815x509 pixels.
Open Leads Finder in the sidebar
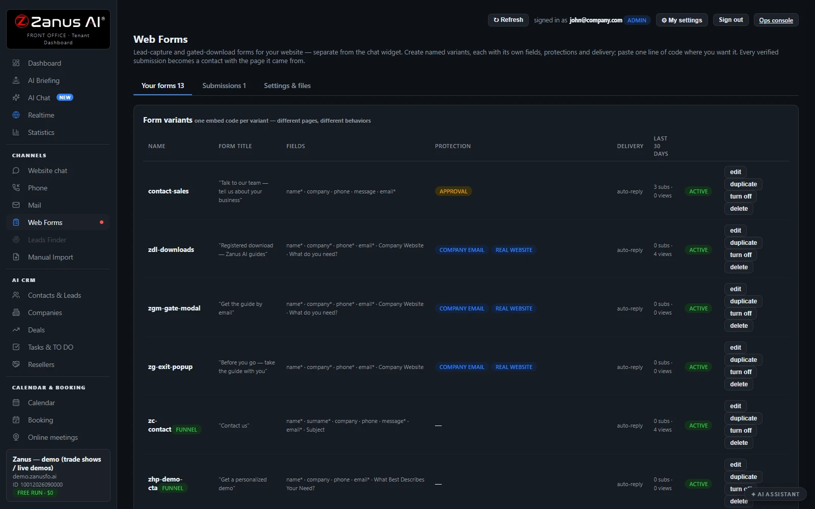click(x=58, y=240)
